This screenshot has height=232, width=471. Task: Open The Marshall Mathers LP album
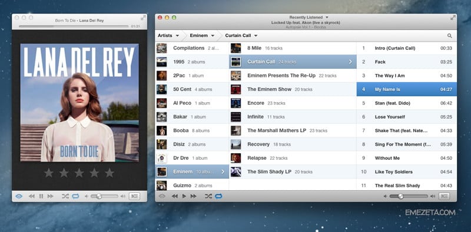293,130
